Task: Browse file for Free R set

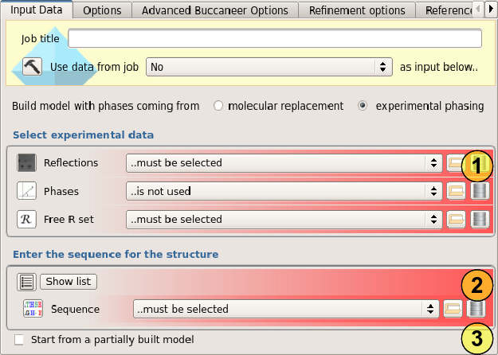Action: (x=456, y=219)
